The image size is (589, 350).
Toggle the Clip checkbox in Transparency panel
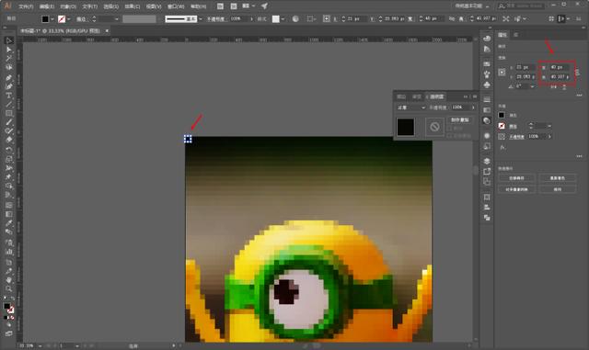450,129
